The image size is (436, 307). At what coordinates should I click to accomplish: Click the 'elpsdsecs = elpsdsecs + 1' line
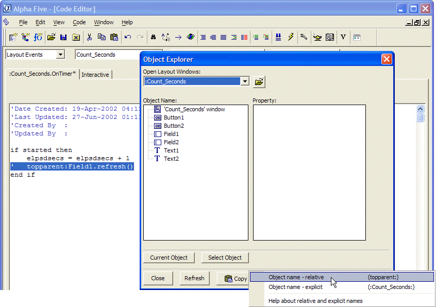(x=78, y=158)
